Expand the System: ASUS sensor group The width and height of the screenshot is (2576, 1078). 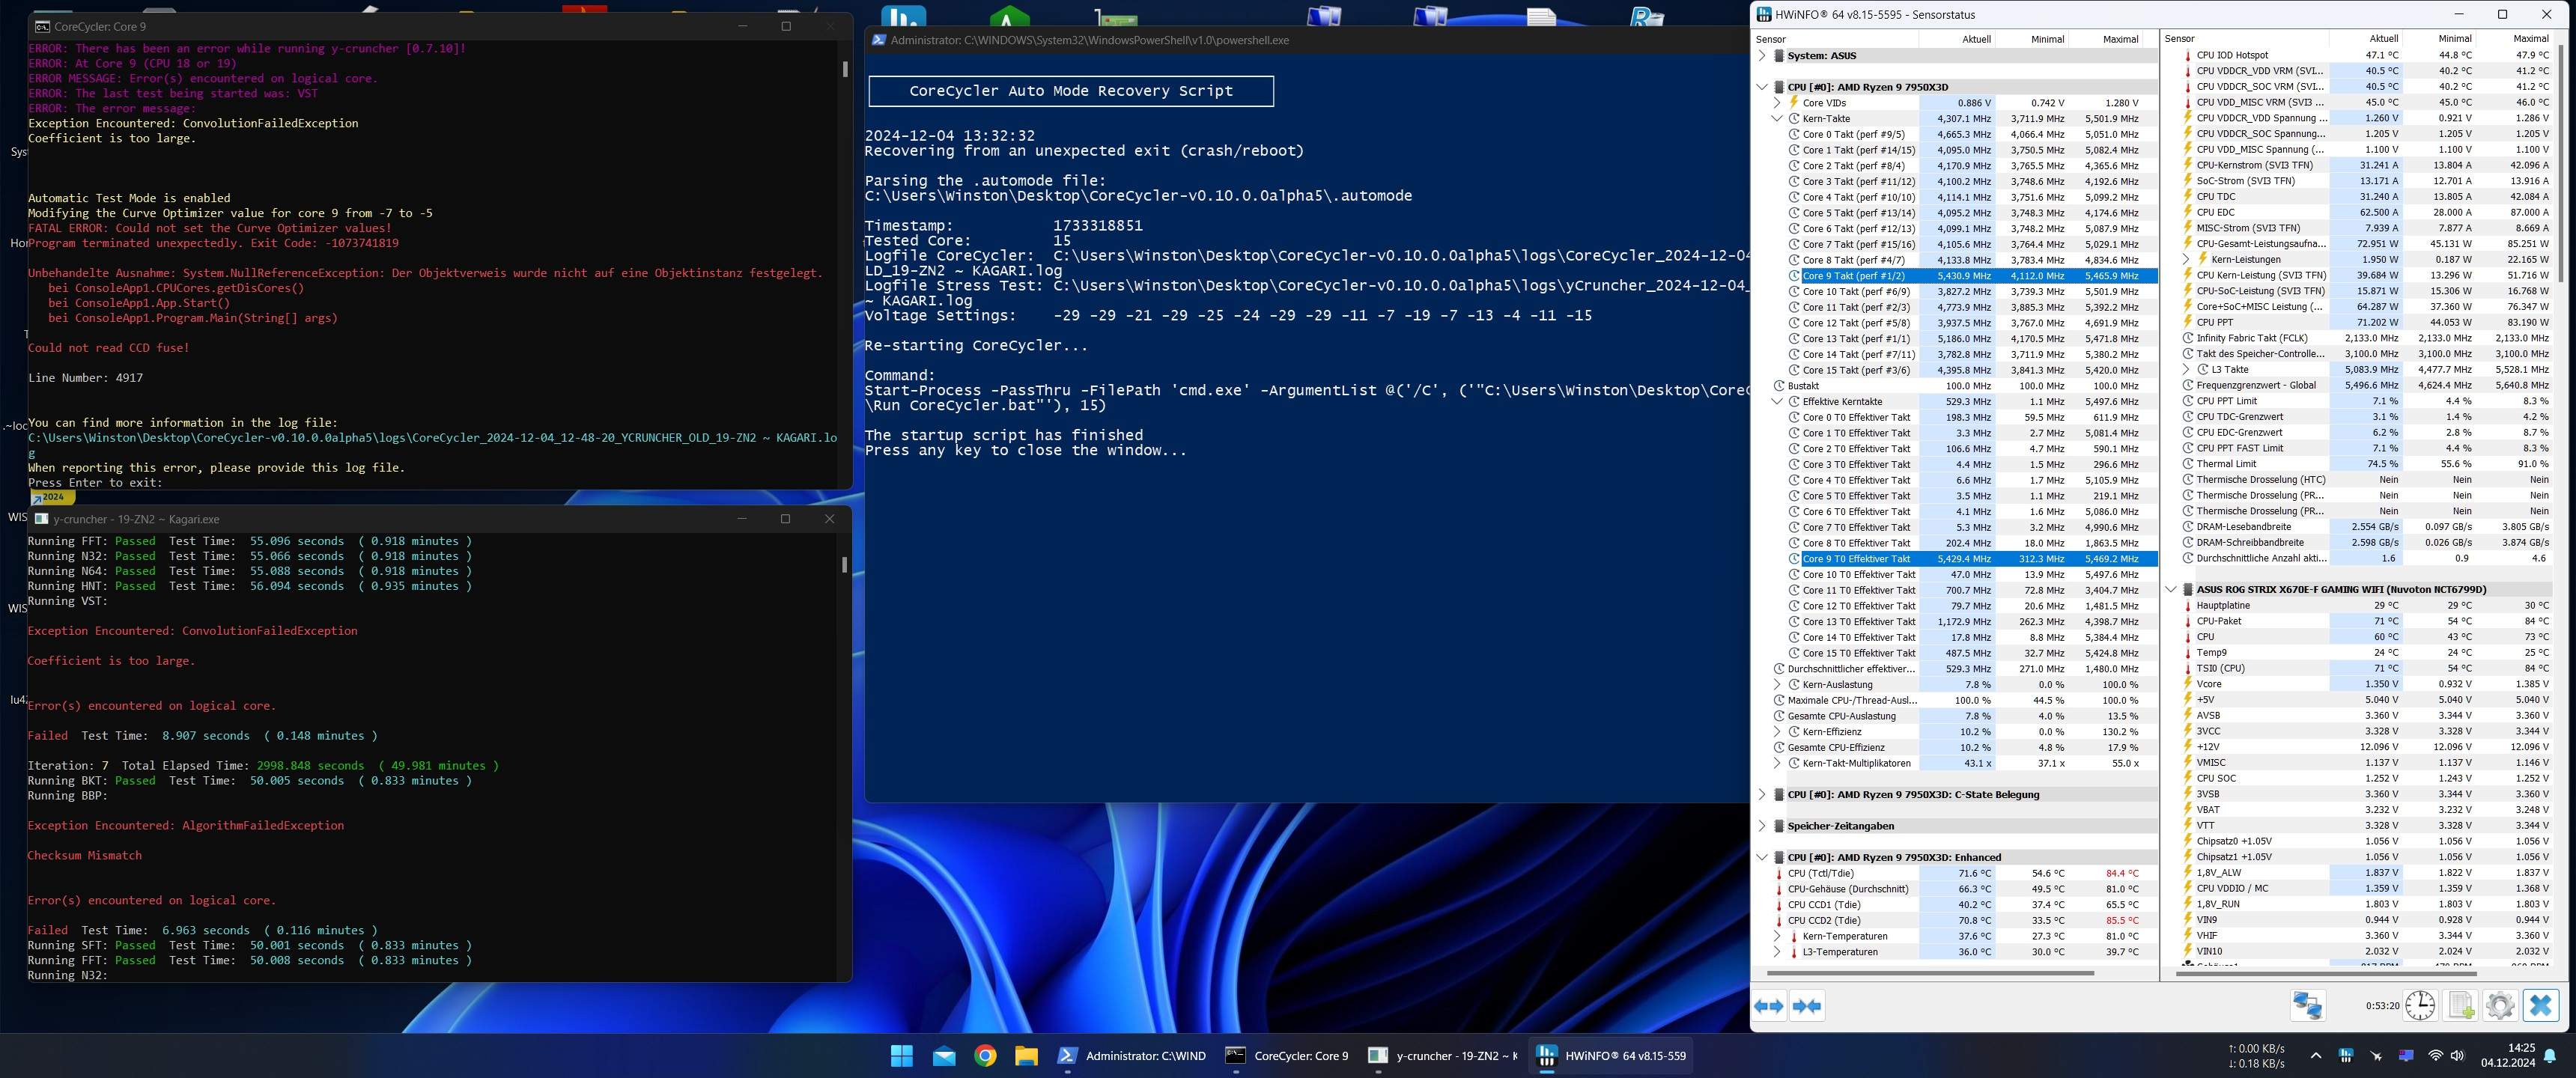pyautogui.click(x=1762, y=56)
